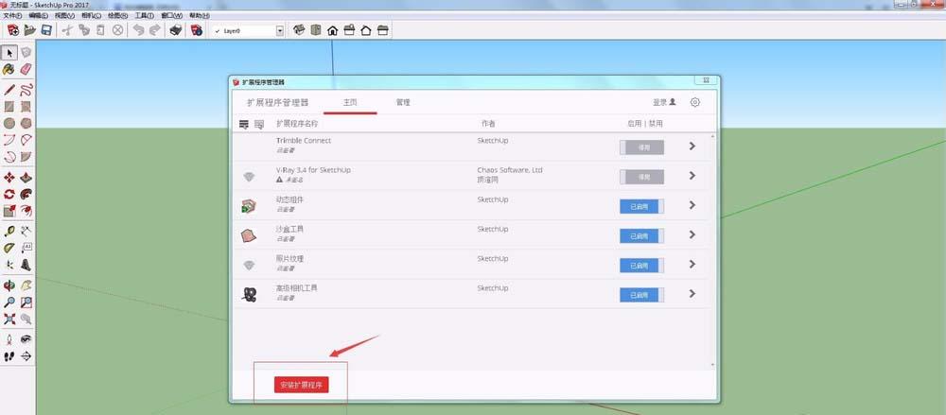This screenshot has width=946, height=415.
Task: Select the Eraser tool in left toolbar
Action: [26, 69]
